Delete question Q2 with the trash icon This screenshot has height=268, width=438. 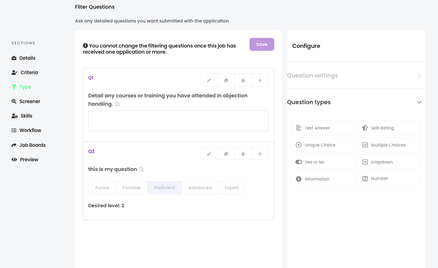tap(243, 154)
